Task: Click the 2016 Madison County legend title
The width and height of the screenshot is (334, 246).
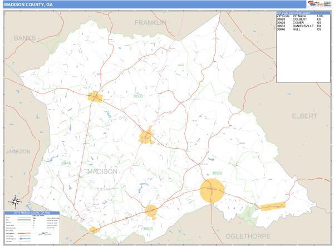Action: point(32,213)
